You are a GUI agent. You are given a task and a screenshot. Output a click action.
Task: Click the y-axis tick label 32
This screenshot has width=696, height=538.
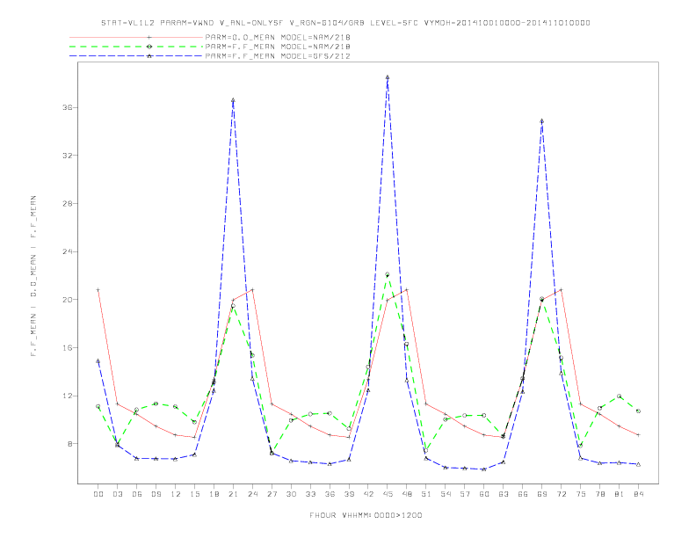[68, 156]
